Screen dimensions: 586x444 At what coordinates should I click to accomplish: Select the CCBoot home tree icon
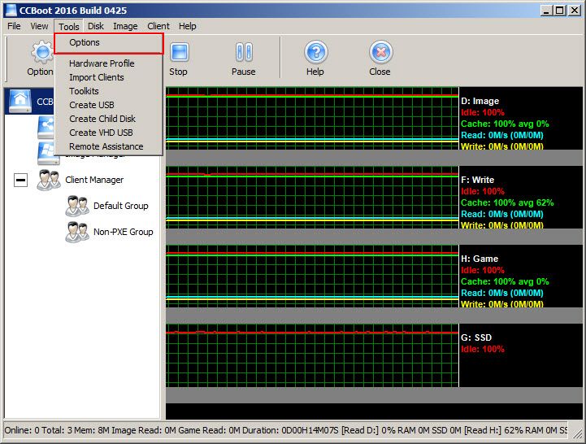[20, 101]
